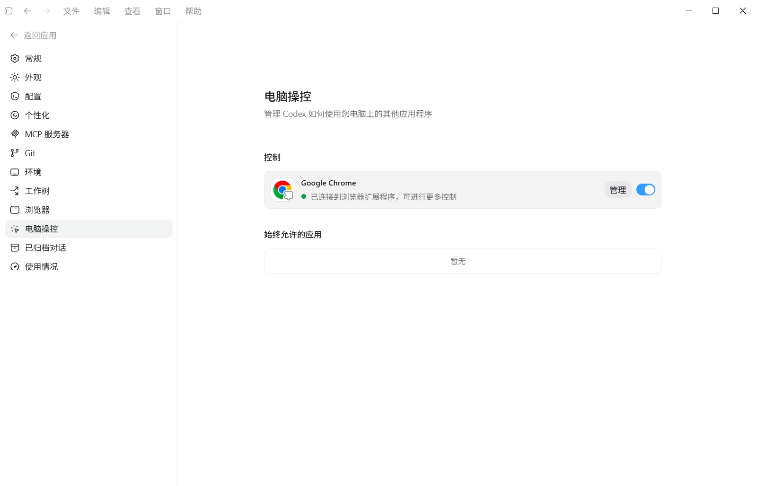The height and width of the screenshot is (486, 757).
Task: Click the 外观 sun icon
Action: (15, 77)
